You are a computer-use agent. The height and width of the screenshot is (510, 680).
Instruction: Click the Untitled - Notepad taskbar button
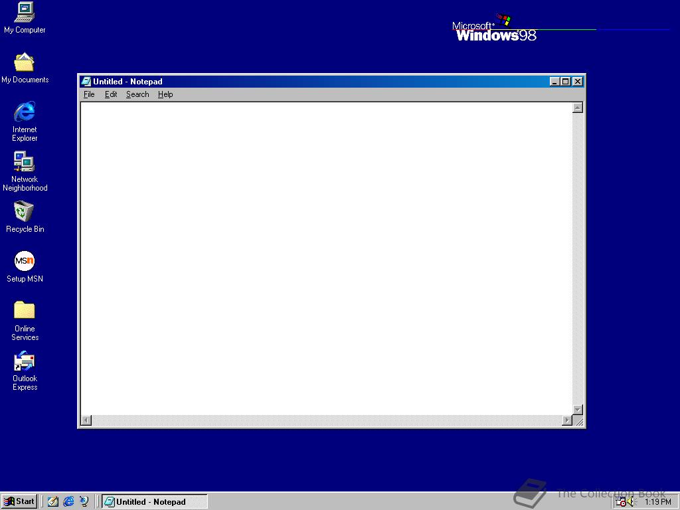154,502
